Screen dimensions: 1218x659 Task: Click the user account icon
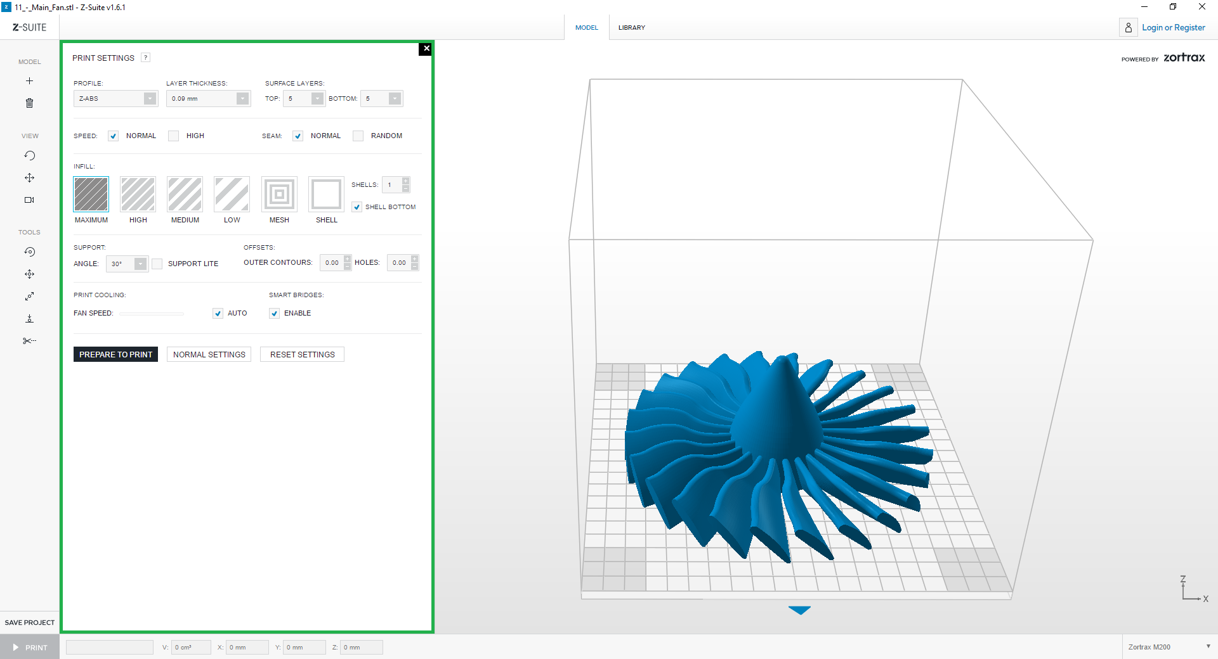1128,27
